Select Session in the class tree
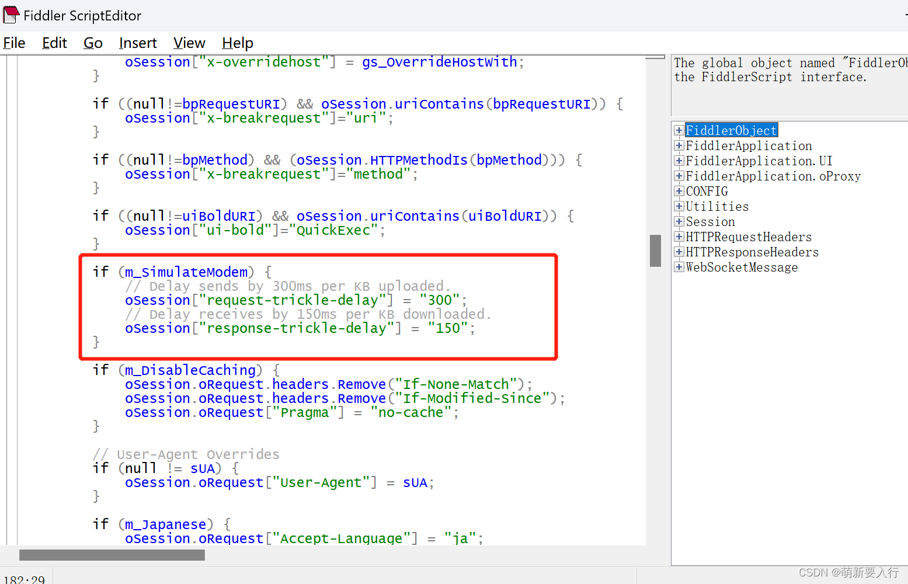The height and width of the screenshot is (584, 908). (710, 222)
